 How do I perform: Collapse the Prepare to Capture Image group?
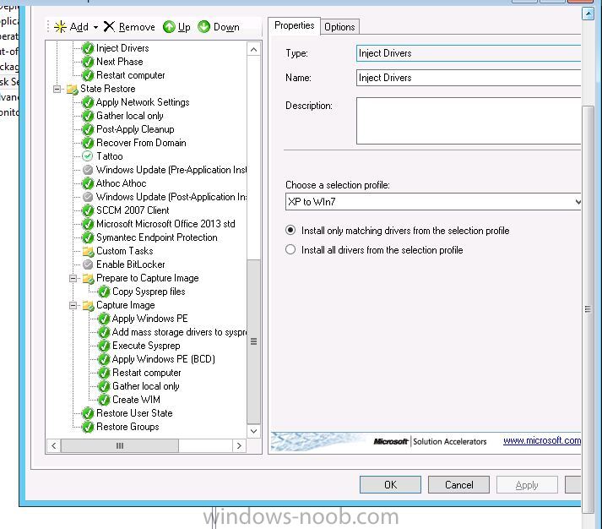(x=73, y=279)
